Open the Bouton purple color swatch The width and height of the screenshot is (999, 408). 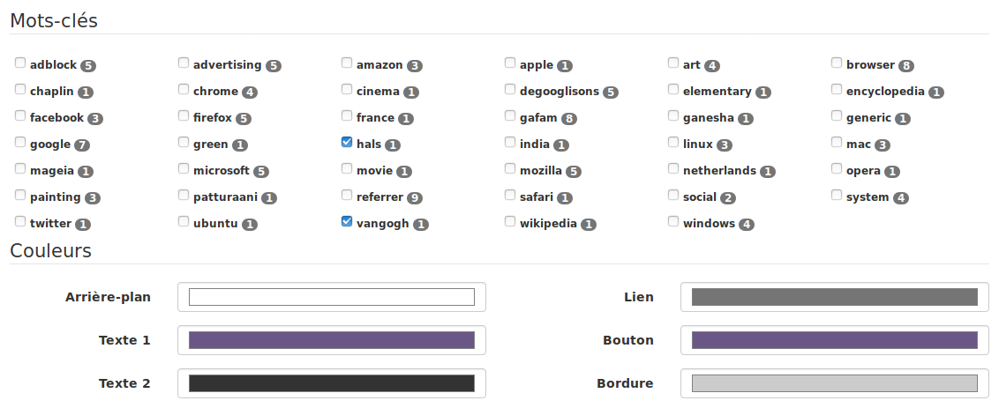pos(835,340)
